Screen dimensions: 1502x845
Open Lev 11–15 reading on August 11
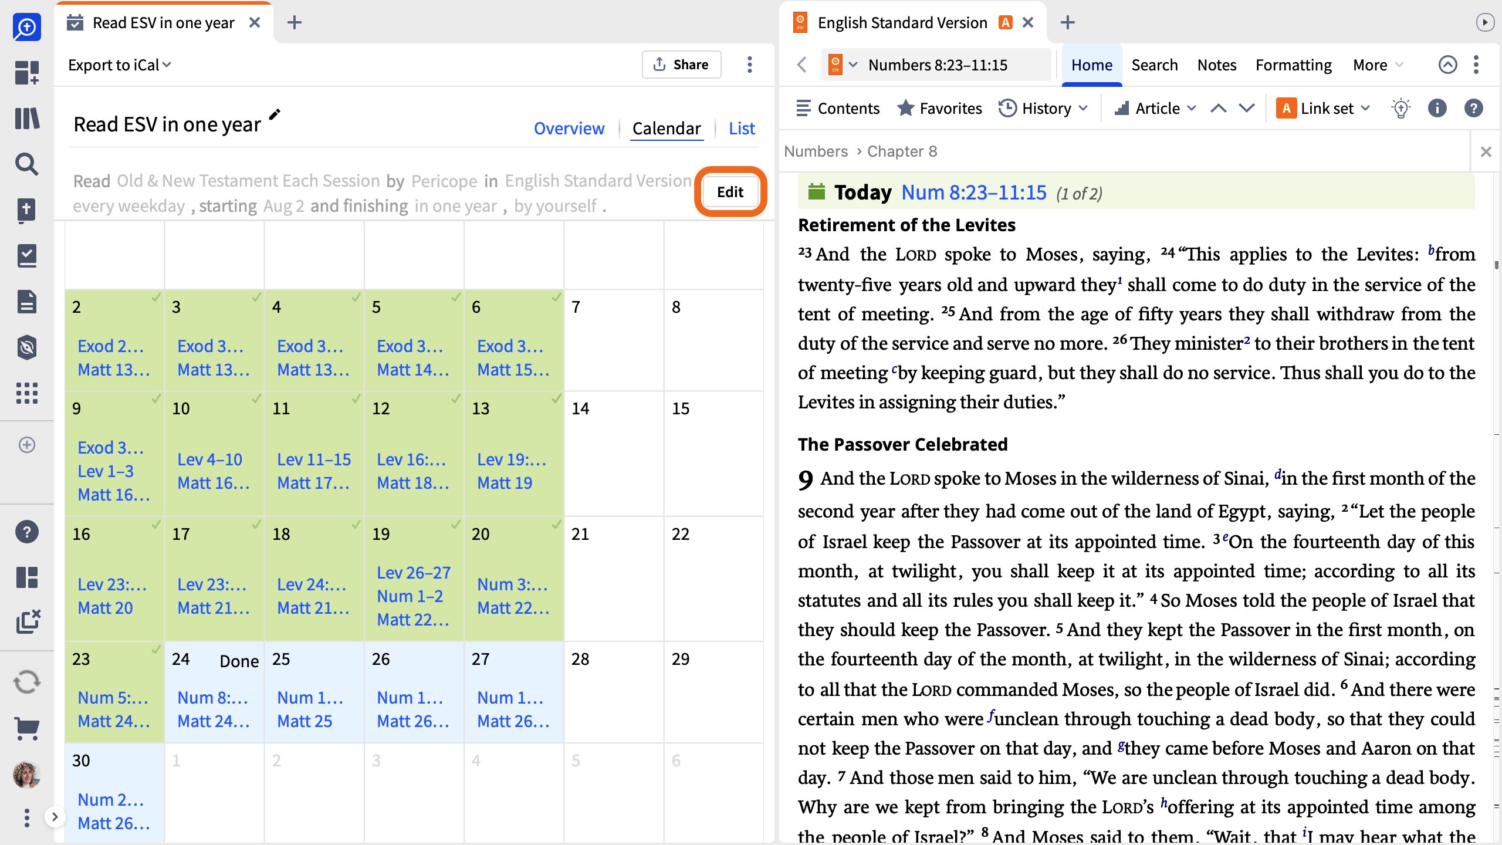click(x=314, y=459)
